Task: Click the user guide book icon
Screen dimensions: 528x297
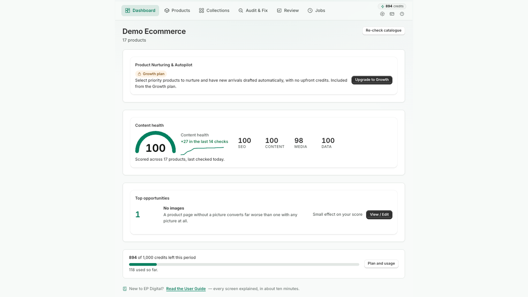Action: coord(125,289)
